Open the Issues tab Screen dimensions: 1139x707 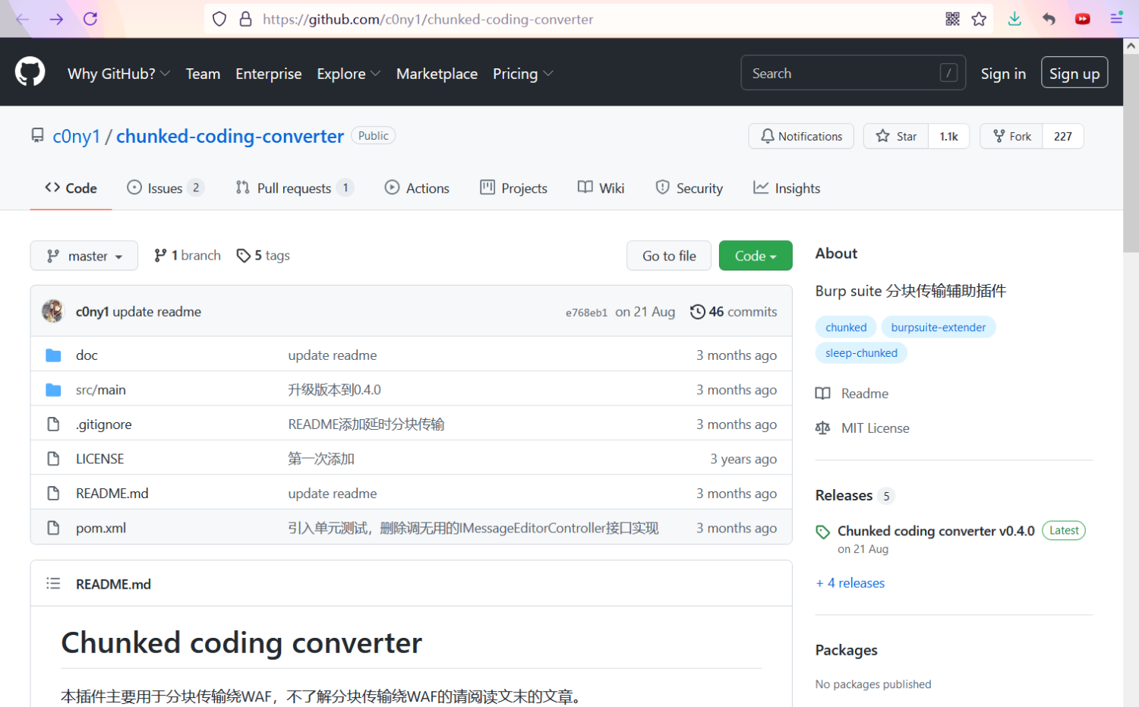click(165, 188)
